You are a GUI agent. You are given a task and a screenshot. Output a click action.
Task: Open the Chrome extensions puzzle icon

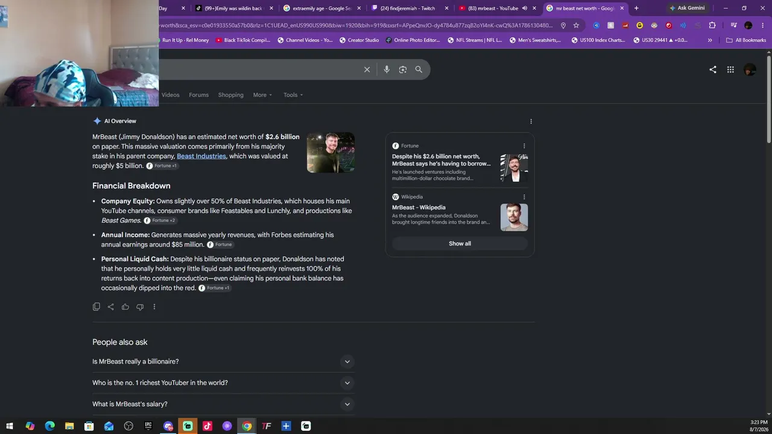coord(712,25)
